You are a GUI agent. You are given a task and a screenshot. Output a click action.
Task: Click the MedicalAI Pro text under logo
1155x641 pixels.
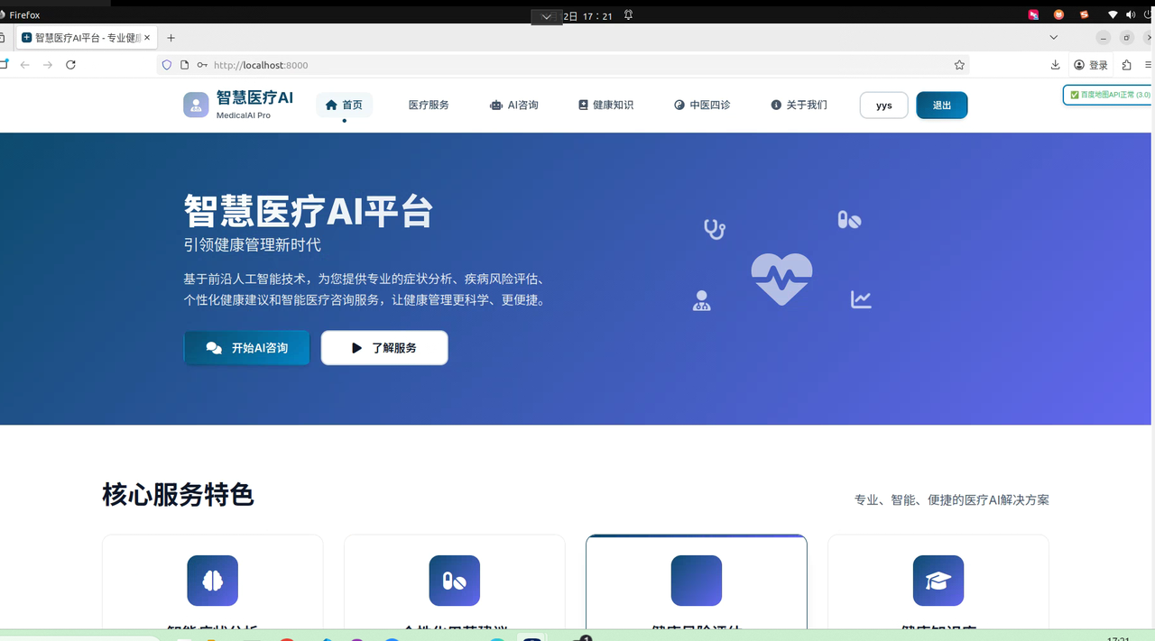click(244, 115)
